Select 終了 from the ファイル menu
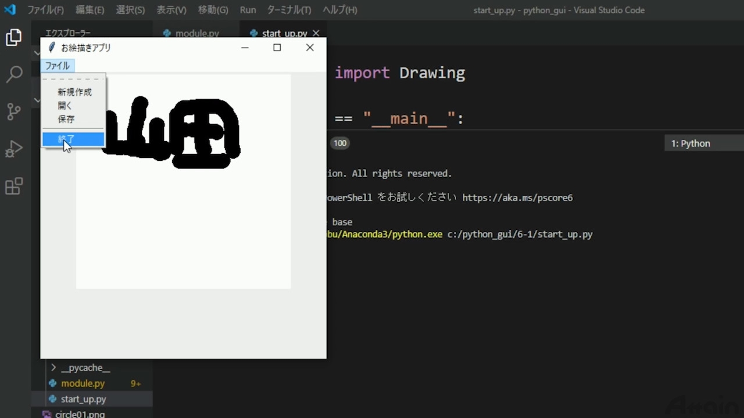 66,139
